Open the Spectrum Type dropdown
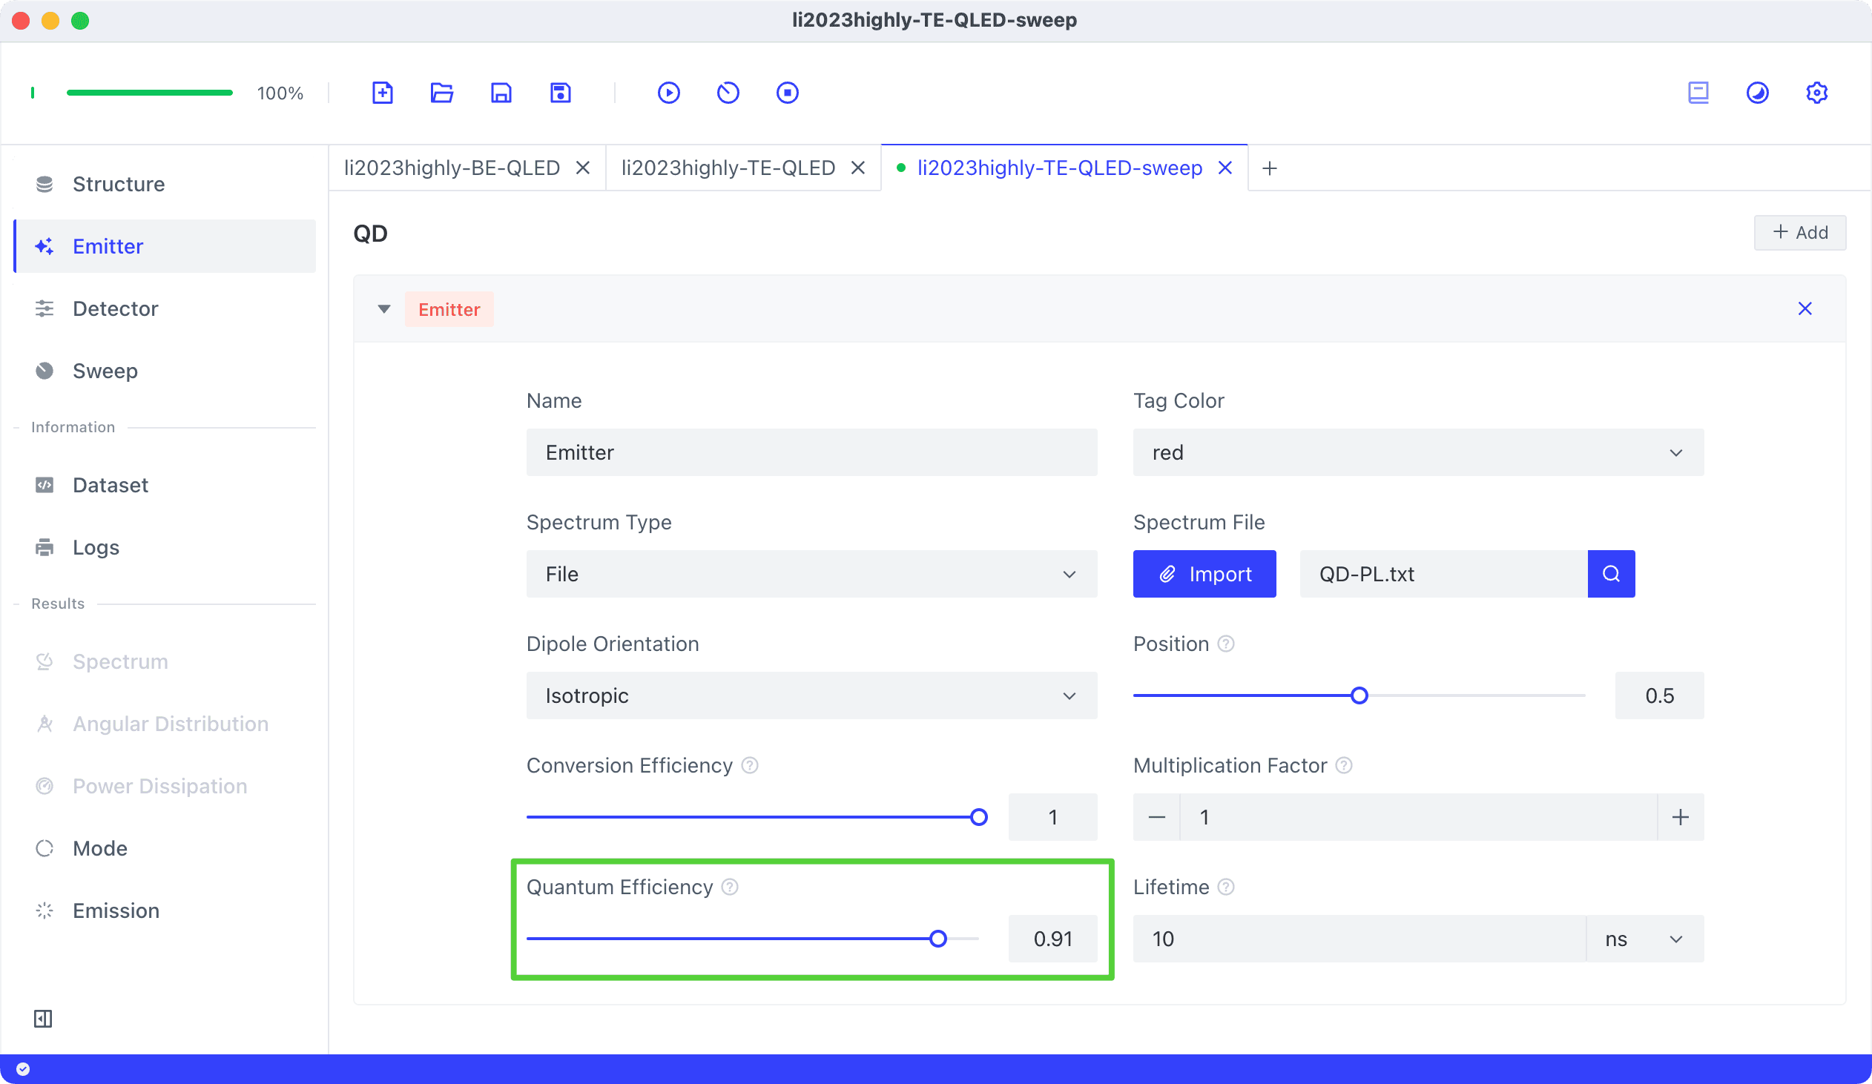The height and width of the screenshot is (1084, 1872). [812, 574]
